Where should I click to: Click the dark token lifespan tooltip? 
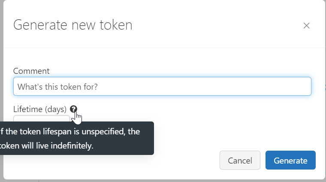coord(76,138)
